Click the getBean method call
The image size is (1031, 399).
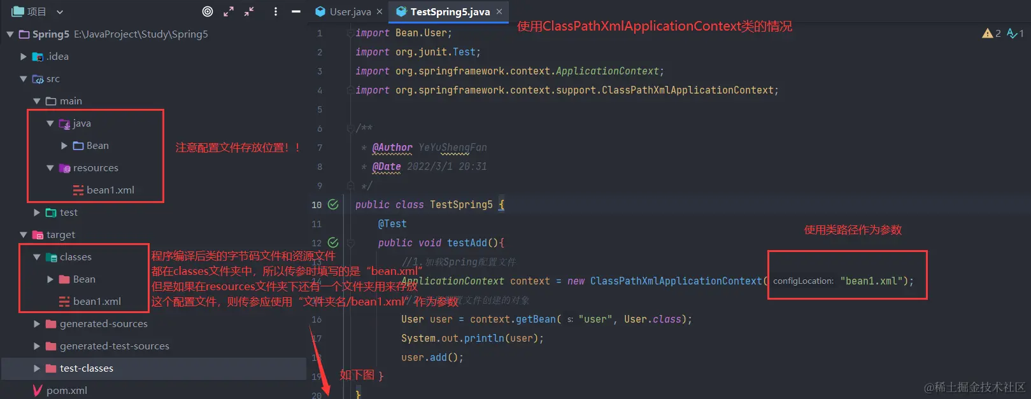535,319
